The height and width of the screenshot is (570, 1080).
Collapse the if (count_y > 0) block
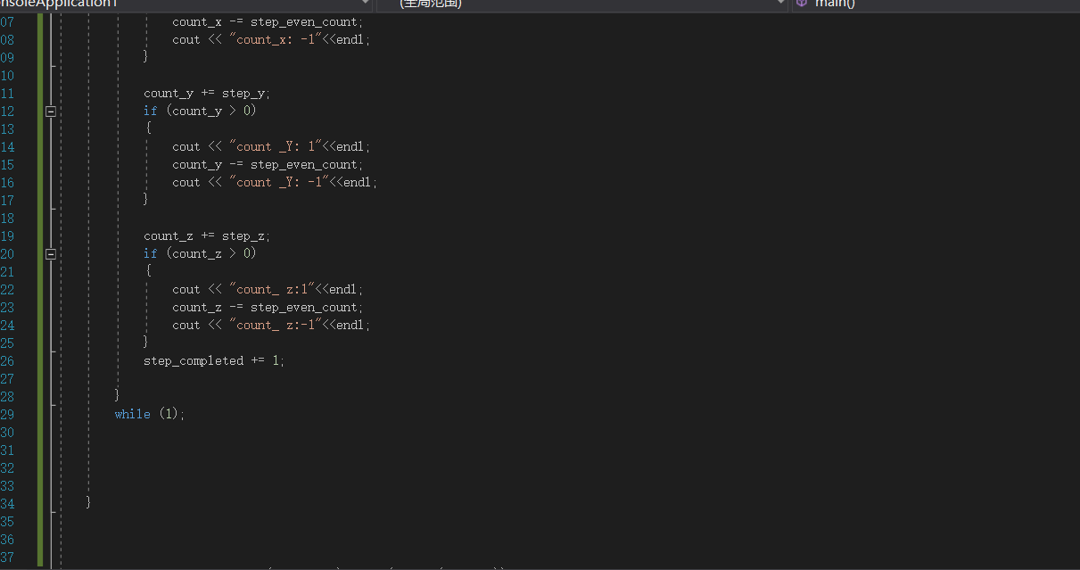[51, 112]
